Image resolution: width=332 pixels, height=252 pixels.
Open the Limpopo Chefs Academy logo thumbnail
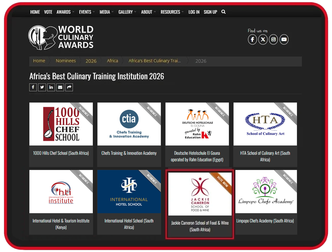click(x=266, y=192)
